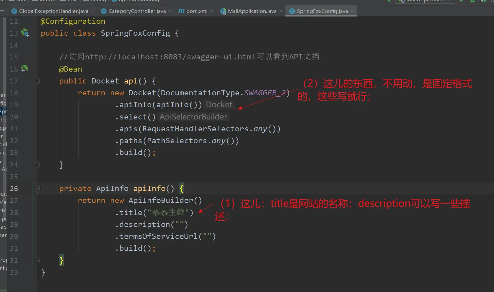Switch to the GlobalExceptionHandler.java tab

pyautogui.click(x=53, y=11)
